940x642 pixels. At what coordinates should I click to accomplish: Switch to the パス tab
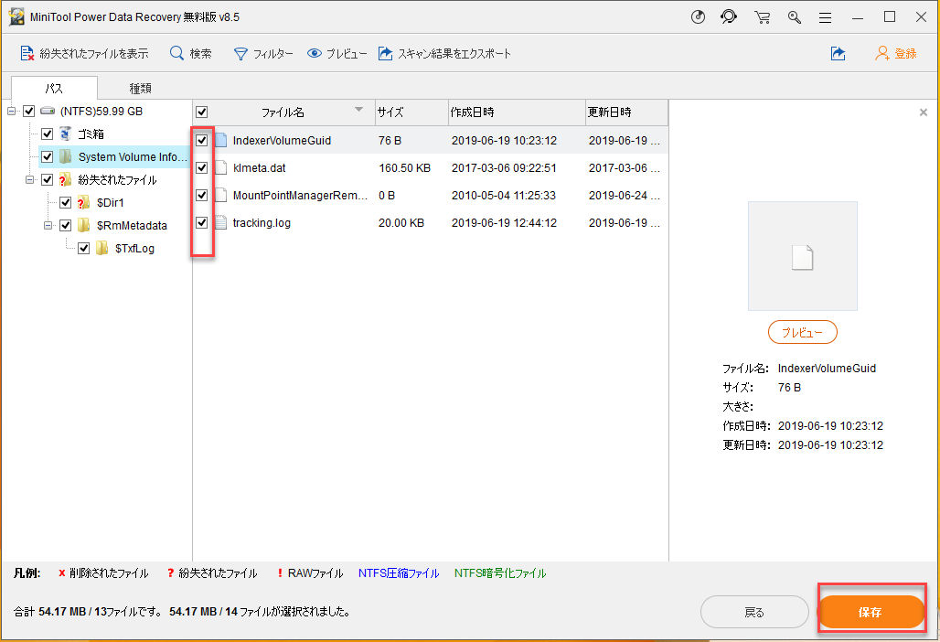54,88
